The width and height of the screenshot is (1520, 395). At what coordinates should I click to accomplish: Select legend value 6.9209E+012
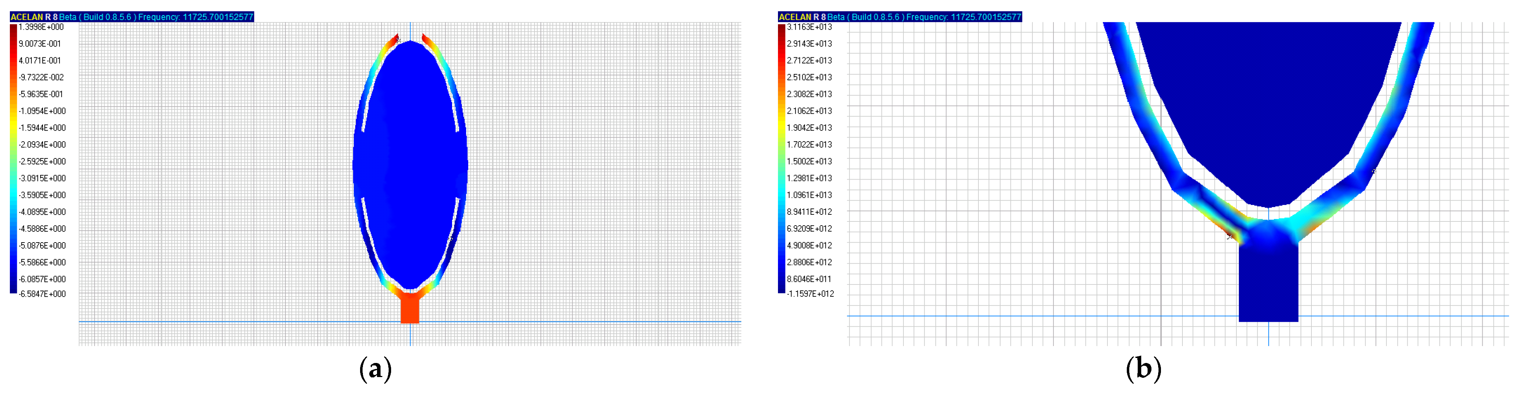[x=810, y=229]
